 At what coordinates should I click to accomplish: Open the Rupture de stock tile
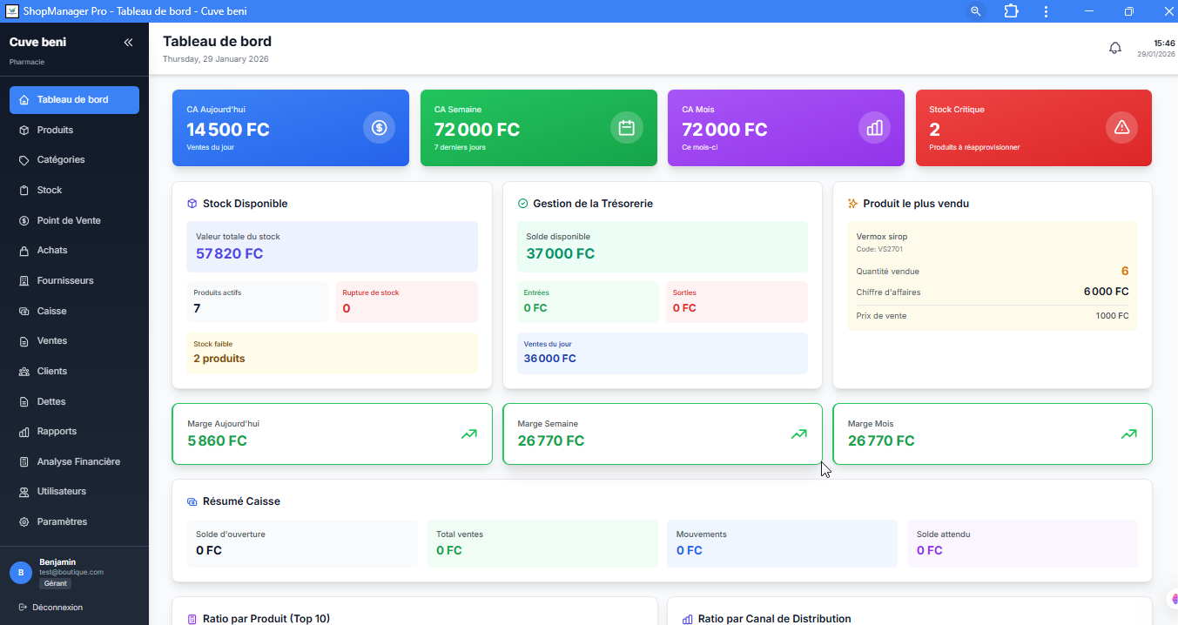pyautogui.click(x=407, y=302)
